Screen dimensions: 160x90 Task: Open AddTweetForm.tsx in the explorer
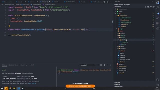pyautogui.click(x=126, y=18)
